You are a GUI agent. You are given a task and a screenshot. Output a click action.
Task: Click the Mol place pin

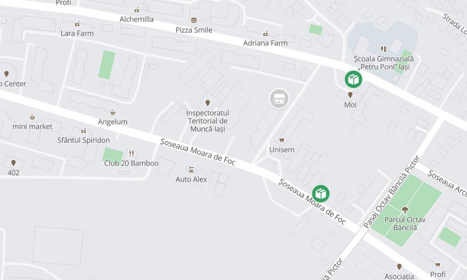[350, 95]
